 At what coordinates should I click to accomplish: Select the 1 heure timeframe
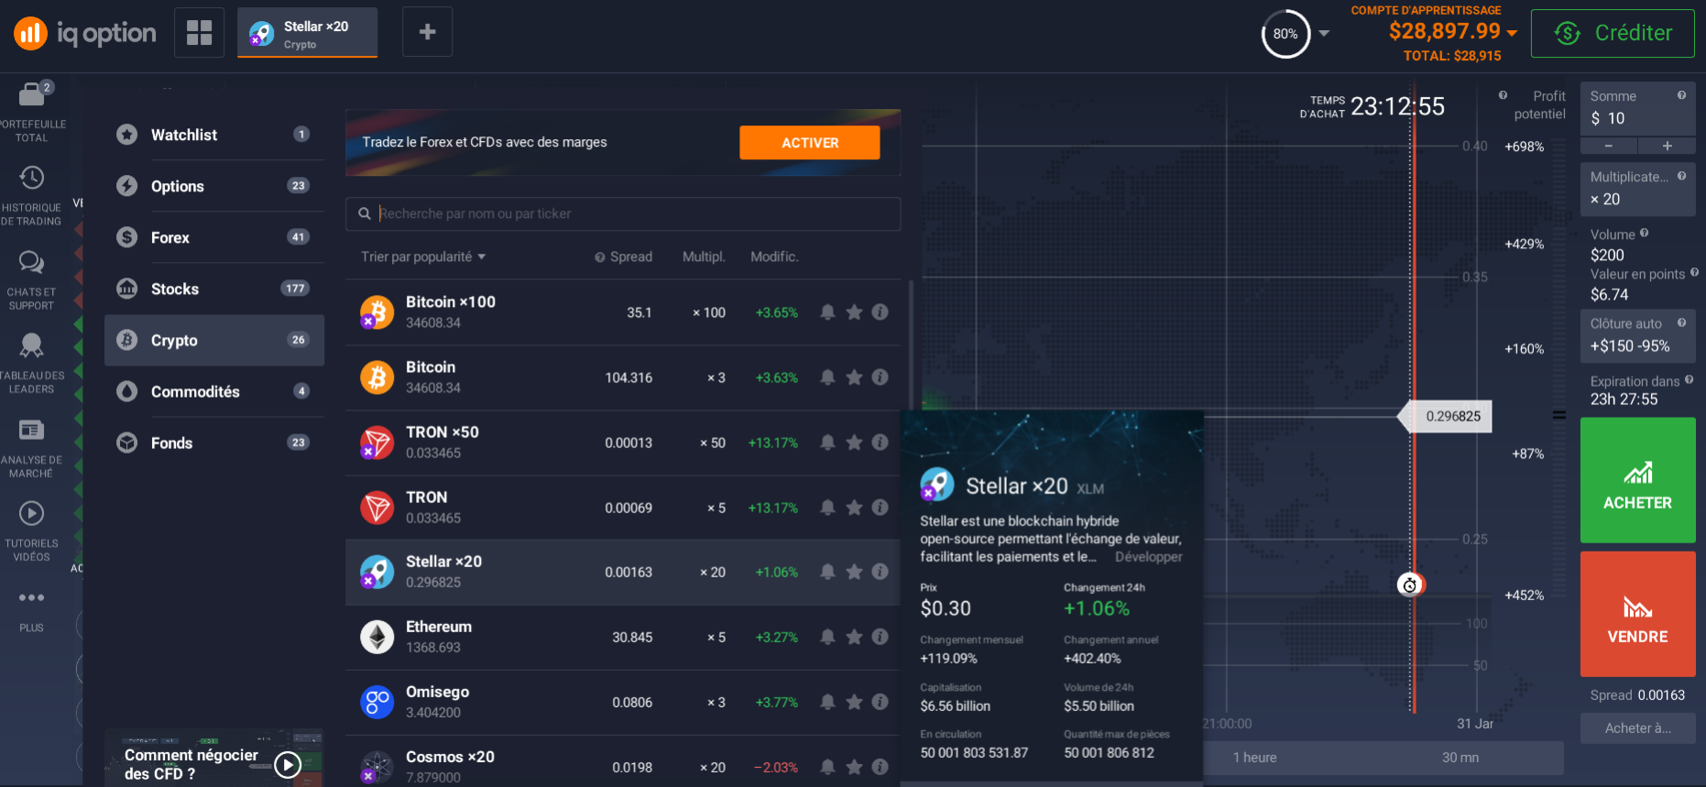click(1254, 758)
